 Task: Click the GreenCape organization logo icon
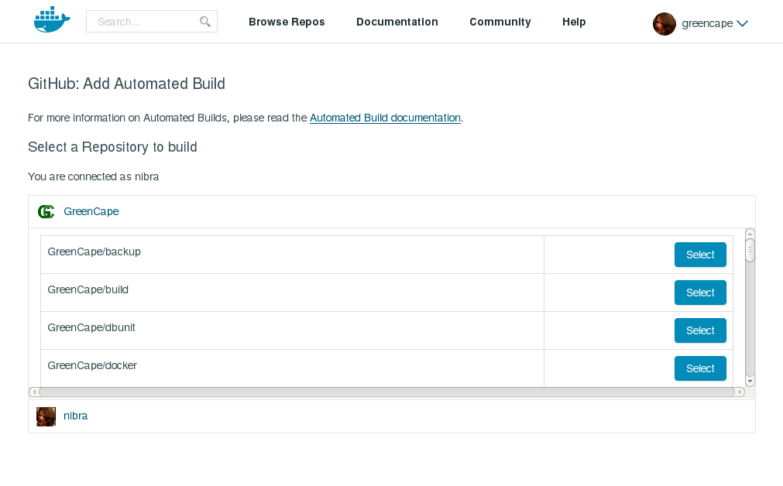click(x=46, y=211)
